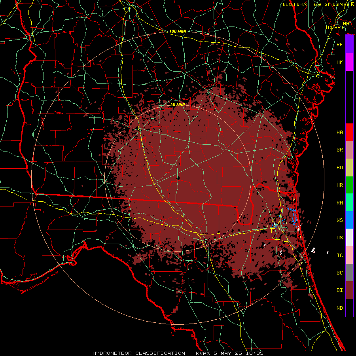Click the ND black legend swatch

click(349, 308)
